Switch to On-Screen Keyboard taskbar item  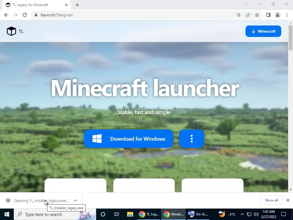click(x=198, y=214)
